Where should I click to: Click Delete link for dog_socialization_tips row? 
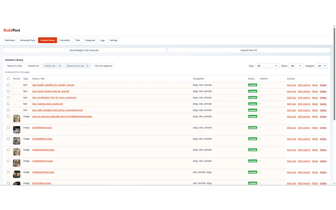tap(323, 98)
